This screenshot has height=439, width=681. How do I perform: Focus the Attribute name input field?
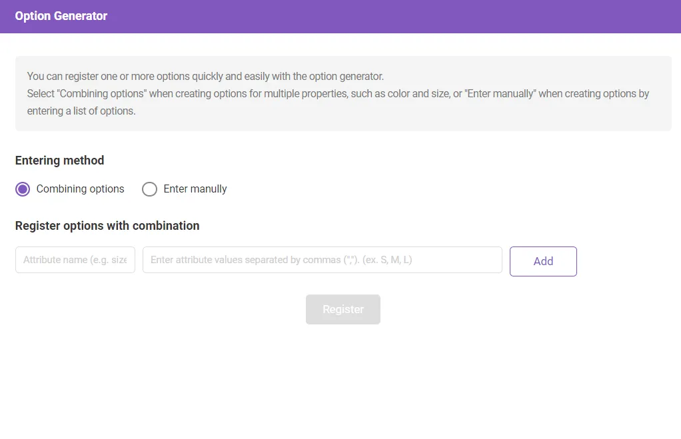point(75,260)
